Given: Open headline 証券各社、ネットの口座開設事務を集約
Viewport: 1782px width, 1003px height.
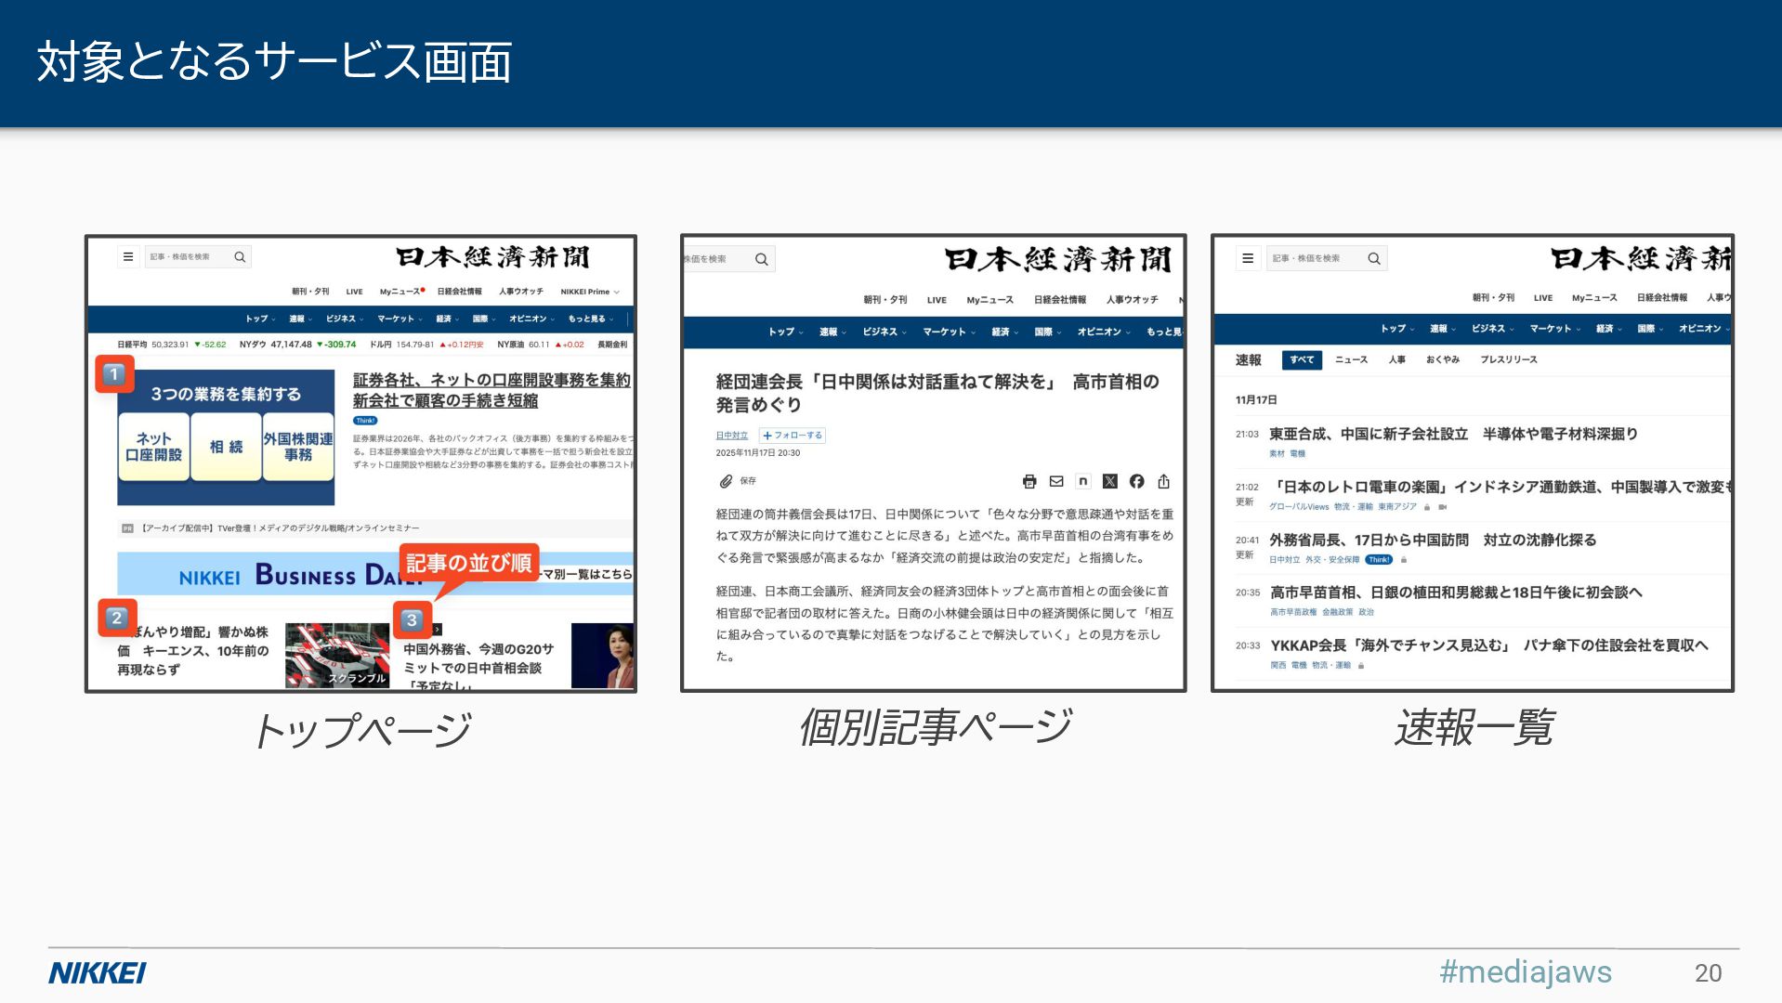Looking at the screenshot, I should pyautogui.click(x=491, y=390).
